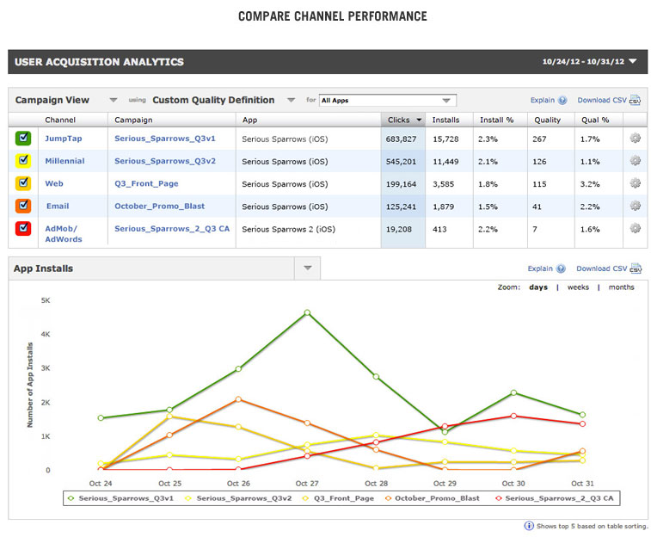Open Serious_Sparrows_Q3v2 campaign link in table
This screenshot has width=651, height=537.
tap(165, 161)
